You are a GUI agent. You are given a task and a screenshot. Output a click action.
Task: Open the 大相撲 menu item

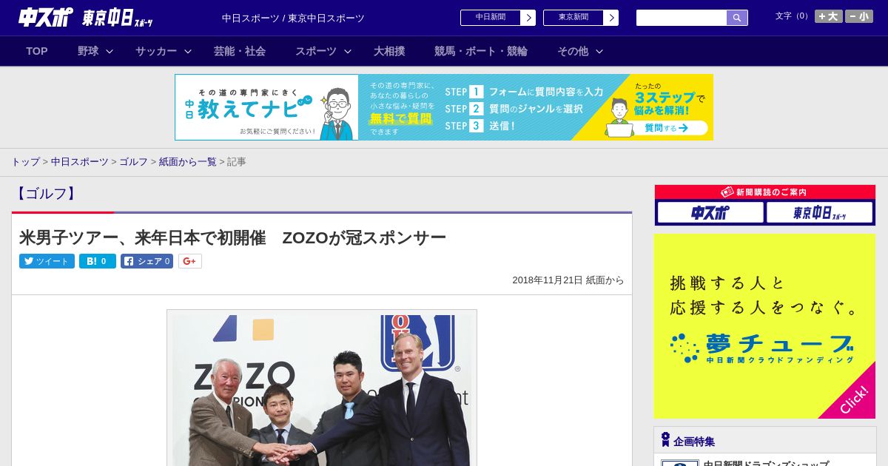pyautogui.click(x=389, y=51)
